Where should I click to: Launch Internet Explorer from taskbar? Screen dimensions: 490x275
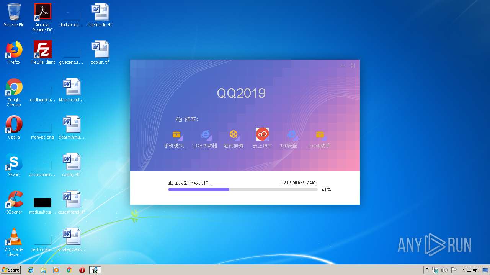pyautogui.click(x=31, y=270)
